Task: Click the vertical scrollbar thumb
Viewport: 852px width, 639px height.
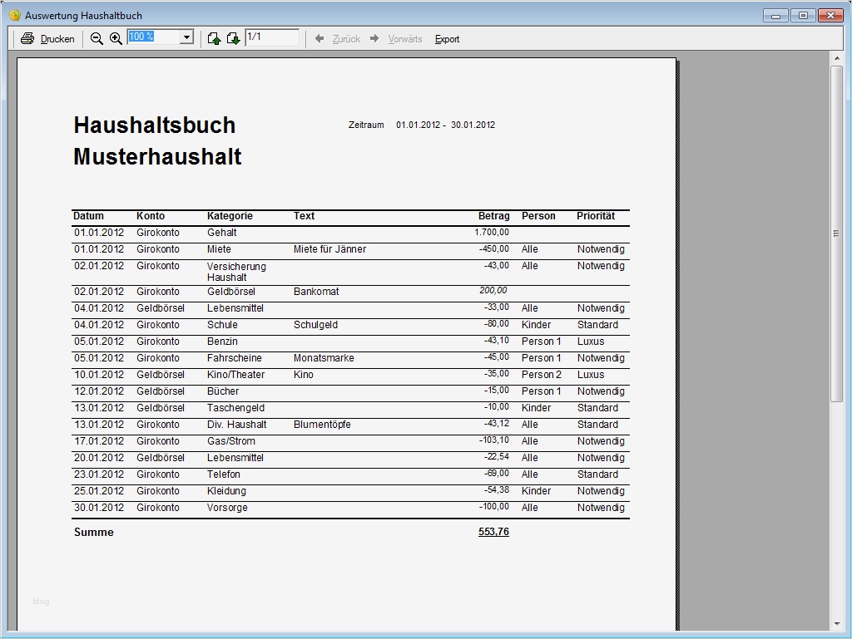Action: [836, 233]
